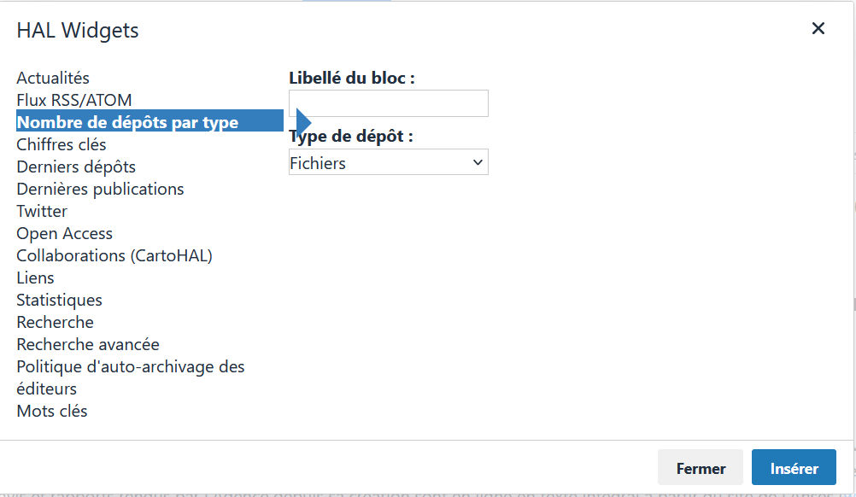The height and width of the screenshot is (497, 856).
Task: Pick the Open Access widget
Action: tap(64, 233)
